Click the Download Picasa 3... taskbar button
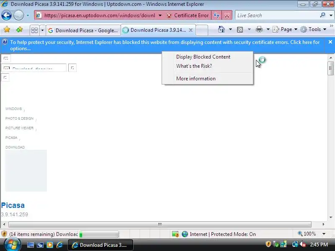The width and height of the screenshot is (335, 251). [100, 245]
